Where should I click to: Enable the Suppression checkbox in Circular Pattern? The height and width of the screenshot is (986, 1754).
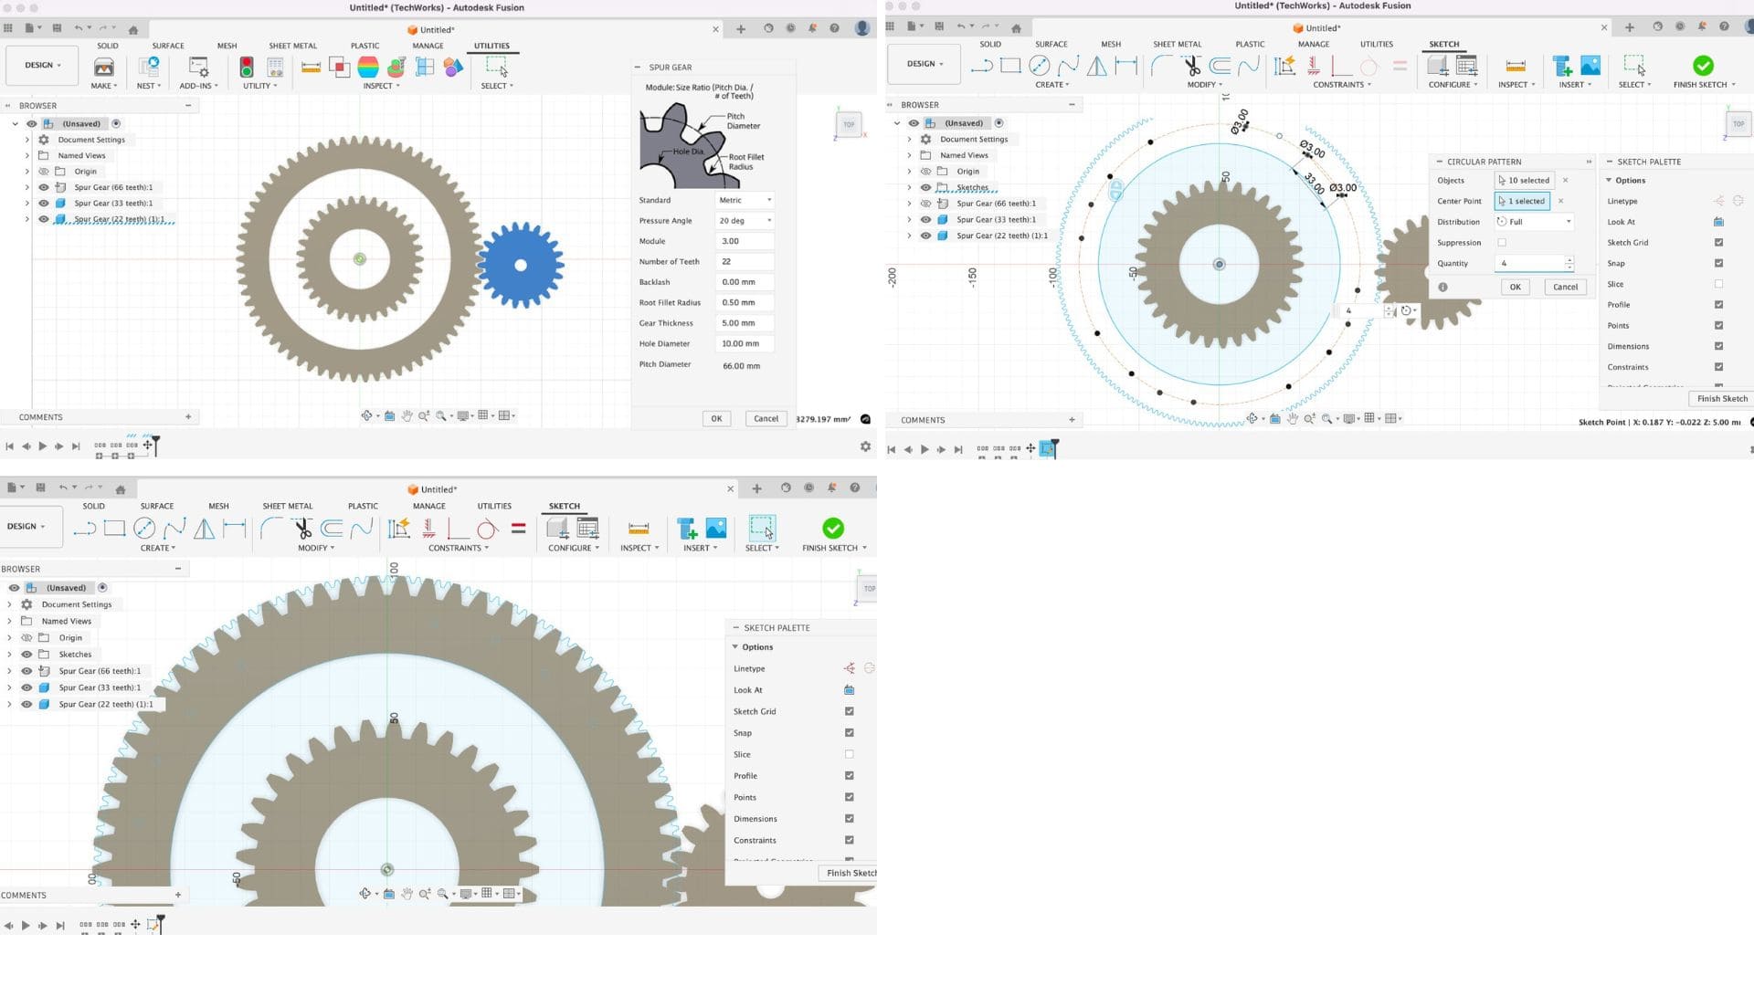click(1502, 243)
